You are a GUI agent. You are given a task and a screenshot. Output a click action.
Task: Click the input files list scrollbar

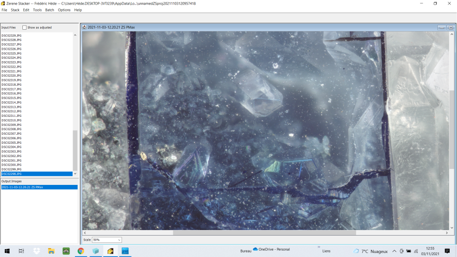tap(75, 150)
